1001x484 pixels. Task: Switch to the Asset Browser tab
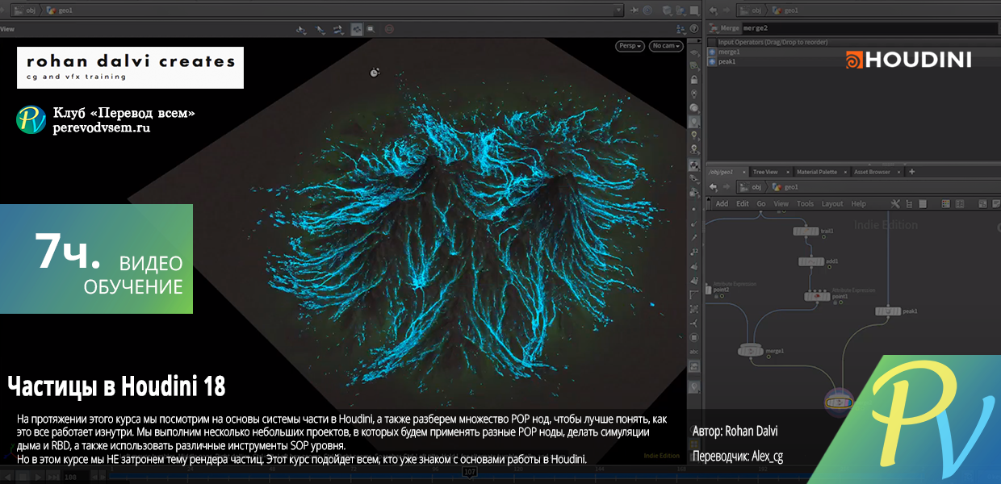pyautogui.click(x=872, y=172)
